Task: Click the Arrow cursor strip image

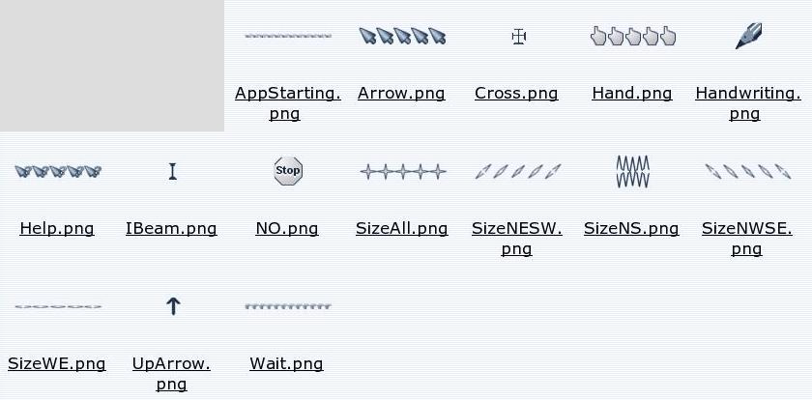Action: [403, 36]
